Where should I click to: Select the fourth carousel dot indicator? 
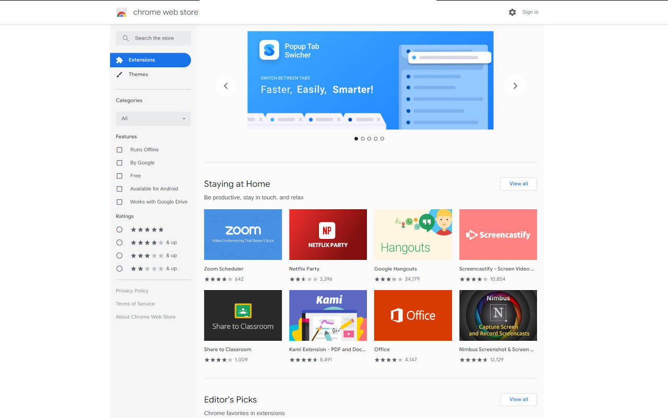376,139
